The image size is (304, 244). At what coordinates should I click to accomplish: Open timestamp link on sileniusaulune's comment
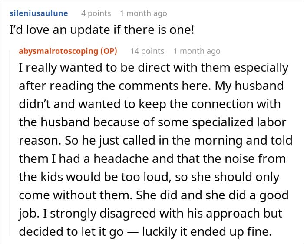(x=143, y=13)
